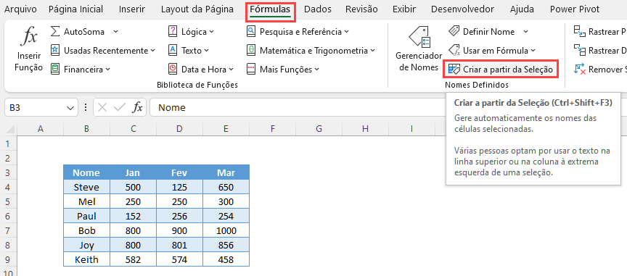
Task: Select the Paul cell
Action: (x=87, y=216)
